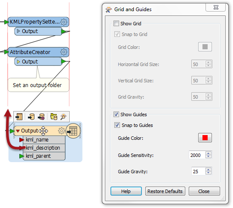Click the Help button
233x208 pixels.
click(x=126, y=191)
